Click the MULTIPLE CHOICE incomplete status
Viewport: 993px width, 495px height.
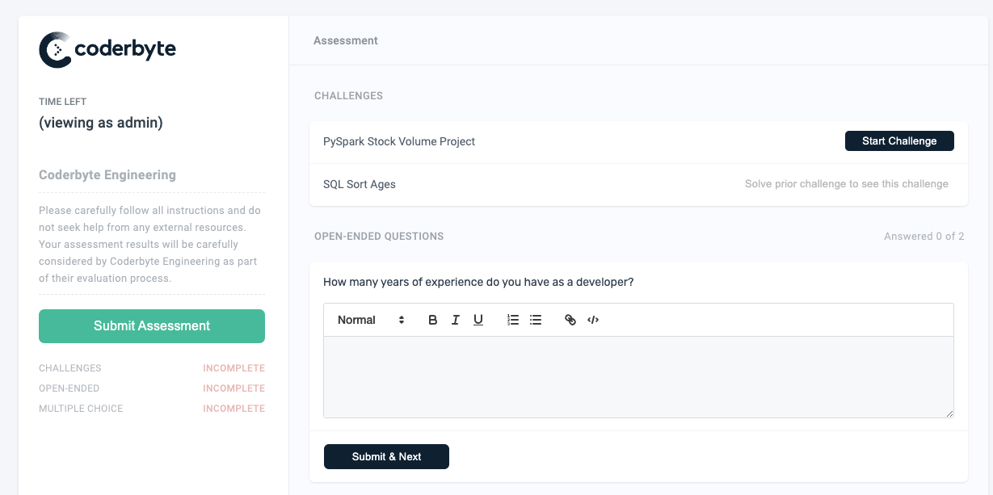234,408
